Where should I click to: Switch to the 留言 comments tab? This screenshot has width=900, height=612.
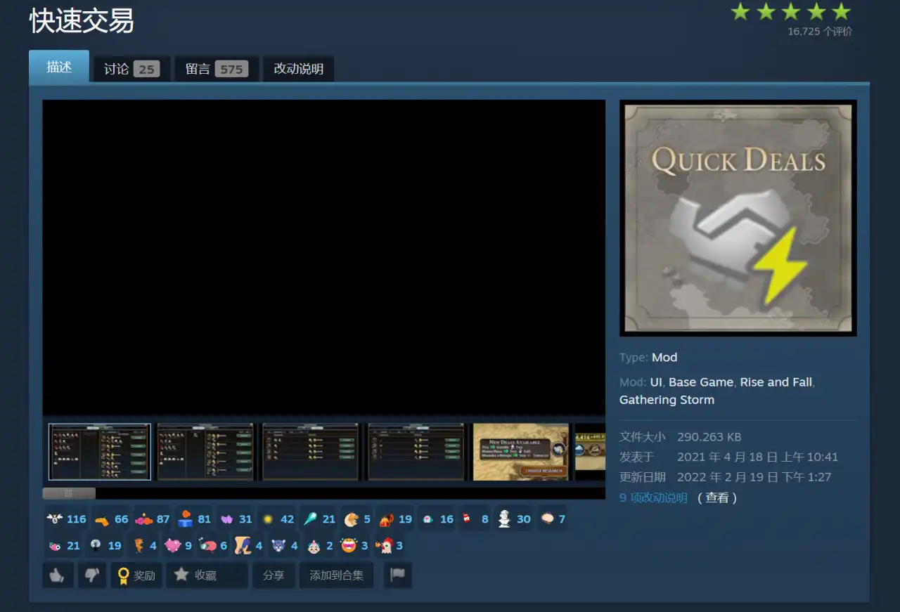pyautogui.click(x=217, y=69)
